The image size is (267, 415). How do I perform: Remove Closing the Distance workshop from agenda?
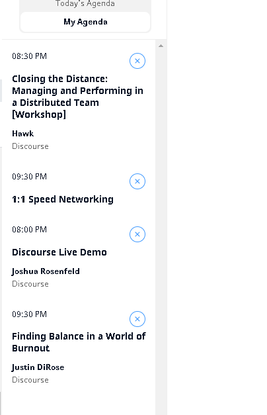pyautogui.click(x=137, y=61)
